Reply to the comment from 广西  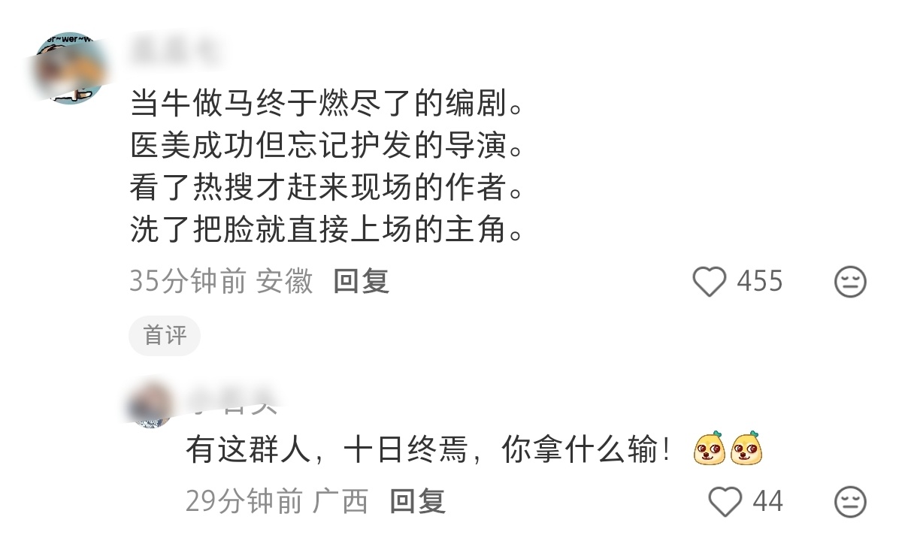click(x=418, y=501)
